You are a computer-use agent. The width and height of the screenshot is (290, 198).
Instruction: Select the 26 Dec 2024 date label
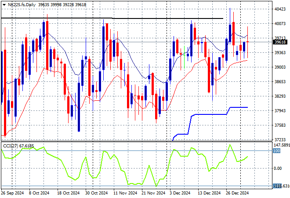(237, 193)
